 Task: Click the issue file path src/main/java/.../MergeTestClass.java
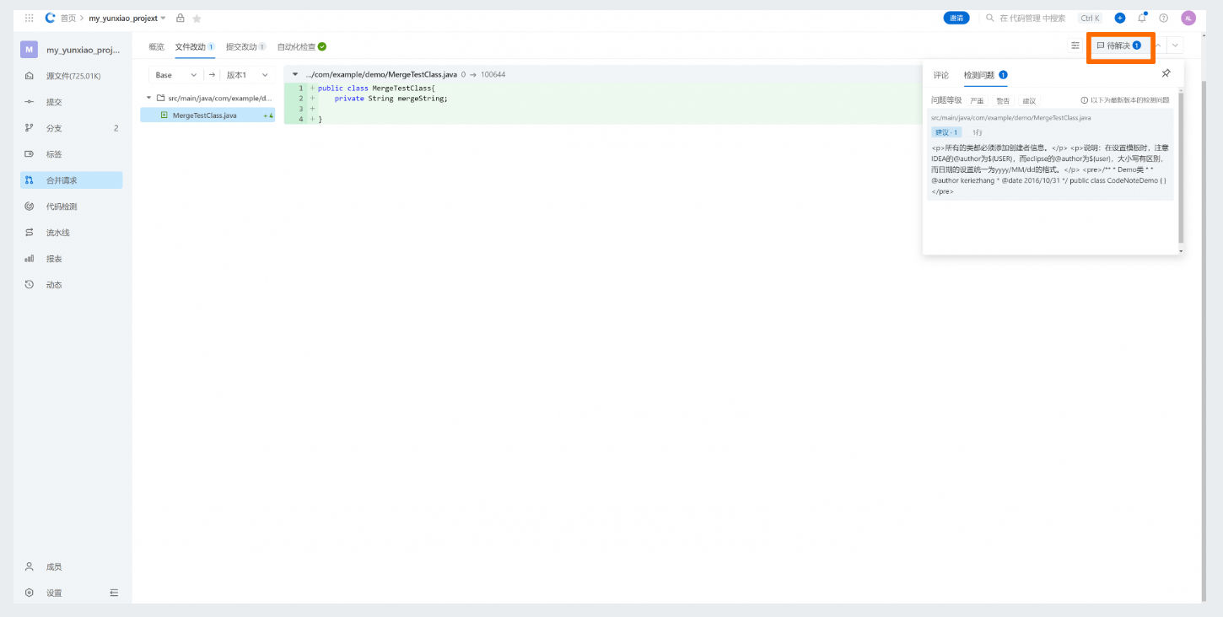pyautogui.click(x=1010, y=118)
